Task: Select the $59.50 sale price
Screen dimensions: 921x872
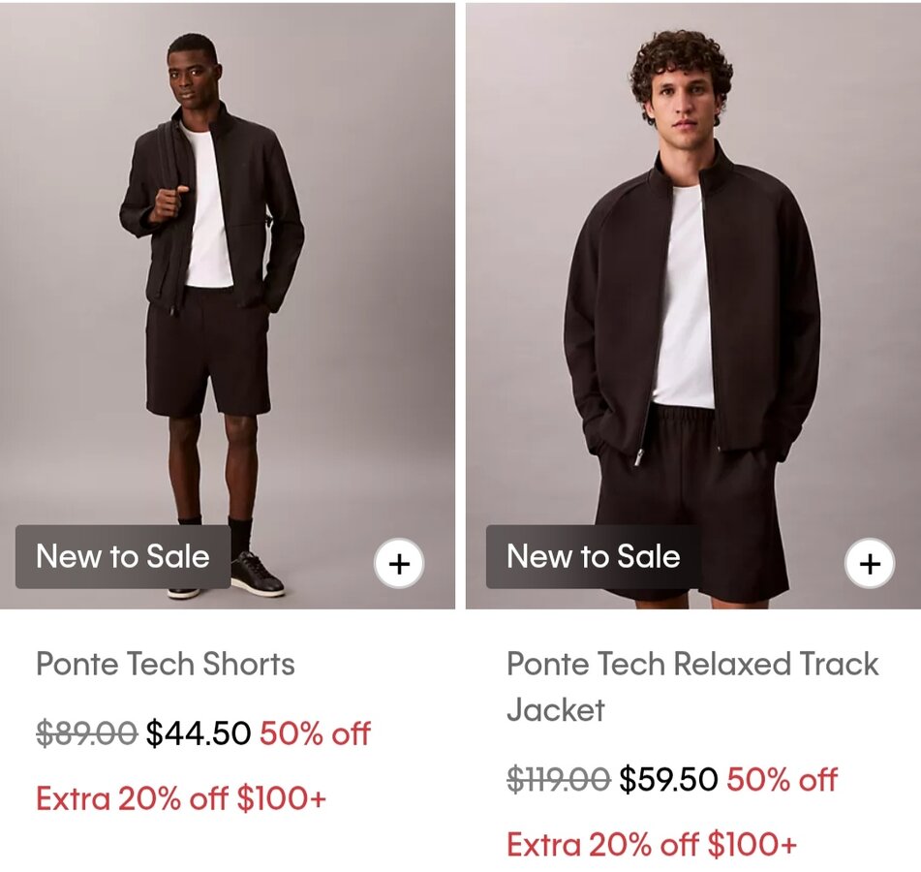Action: 669,780
